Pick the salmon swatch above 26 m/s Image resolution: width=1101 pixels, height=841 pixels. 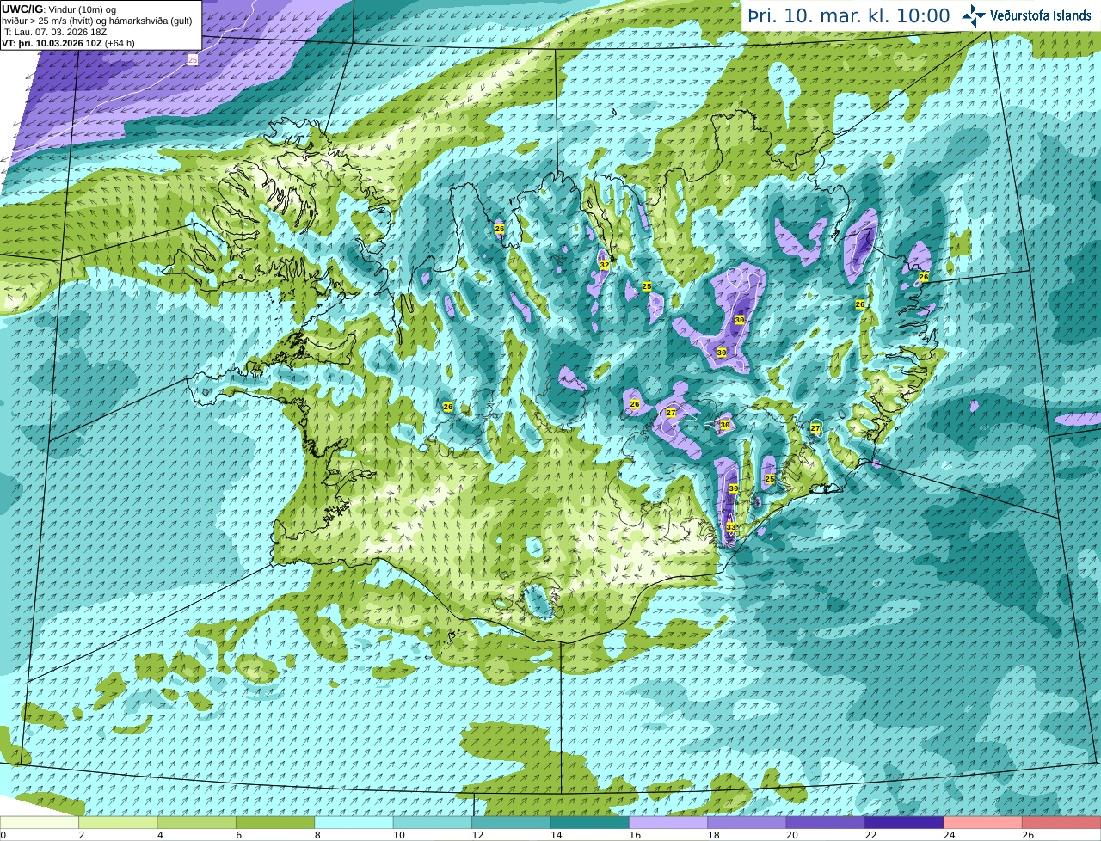pos(1061,822)
